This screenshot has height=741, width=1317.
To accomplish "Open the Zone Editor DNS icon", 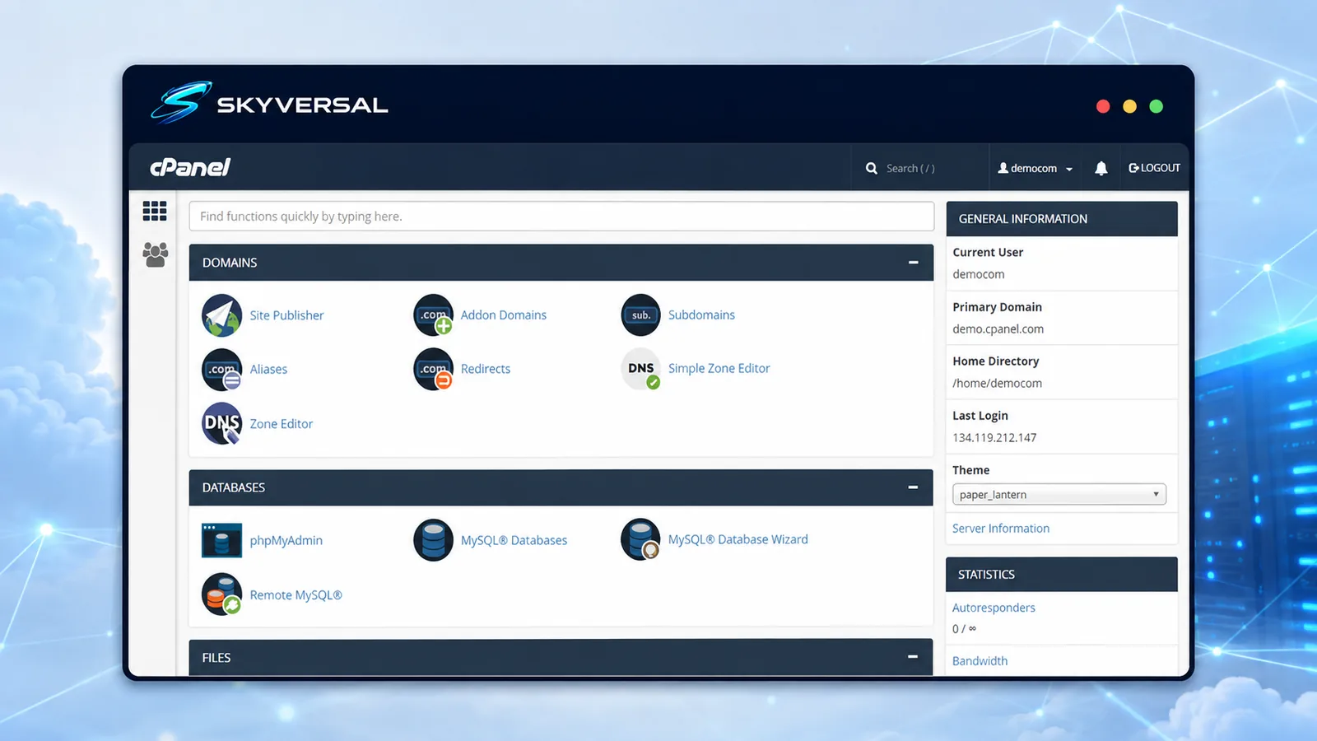I will (222, 424).
